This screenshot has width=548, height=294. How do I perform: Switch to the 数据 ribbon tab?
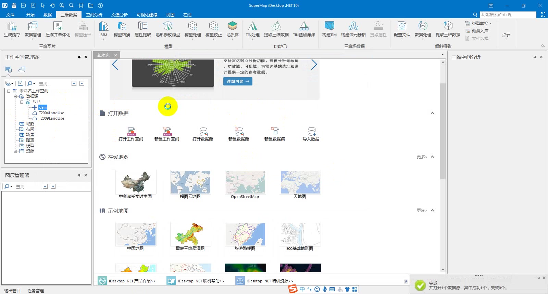[48, 15]
